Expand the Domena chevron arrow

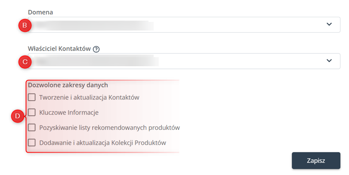[x=329, y=24]
